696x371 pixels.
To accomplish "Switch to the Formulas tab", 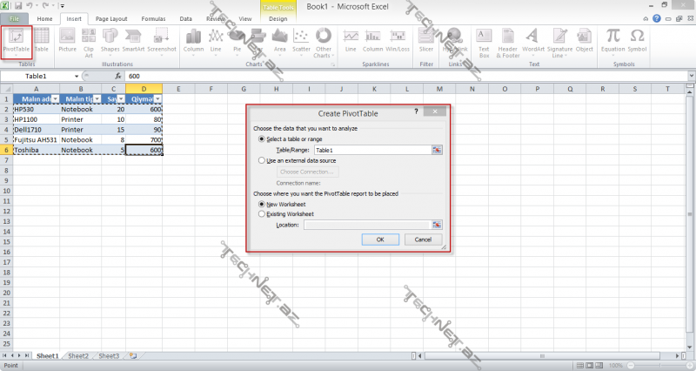I will (x=153, y=18).
